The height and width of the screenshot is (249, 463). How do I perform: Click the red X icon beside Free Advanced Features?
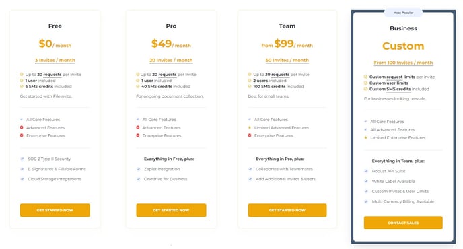point(22,127)
